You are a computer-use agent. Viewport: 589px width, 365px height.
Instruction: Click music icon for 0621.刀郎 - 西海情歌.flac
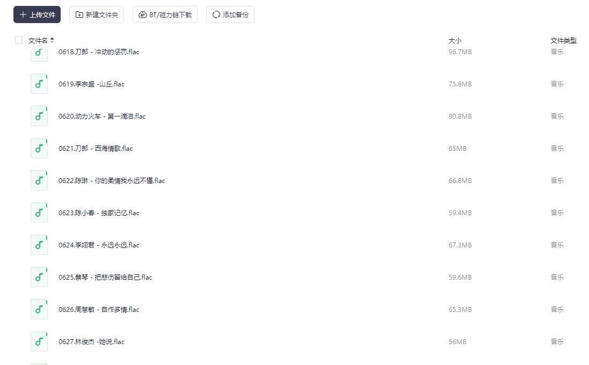39,148
